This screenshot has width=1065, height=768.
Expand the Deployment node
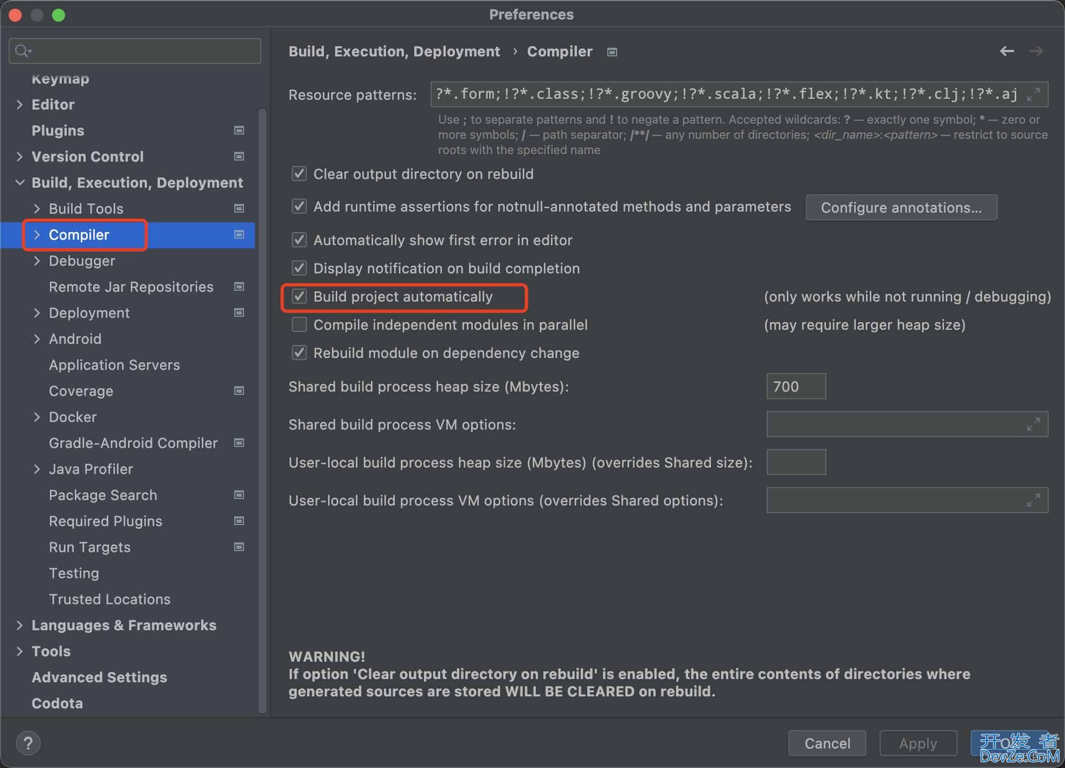point(37,312)
